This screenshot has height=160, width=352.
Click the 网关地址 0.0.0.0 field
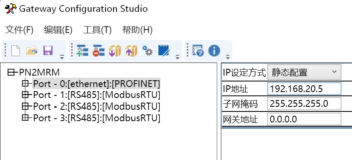304,119
